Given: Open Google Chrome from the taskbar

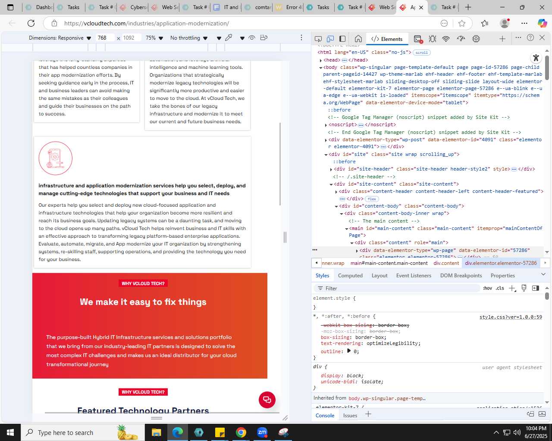Looking at the screenshot, I should tap(241, 432).
